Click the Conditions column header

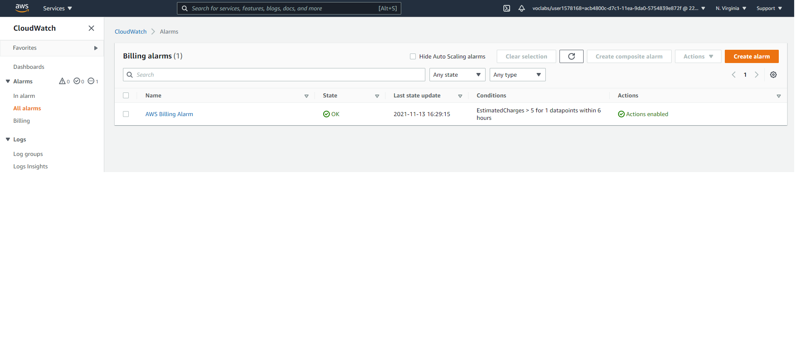coord(491,95)
